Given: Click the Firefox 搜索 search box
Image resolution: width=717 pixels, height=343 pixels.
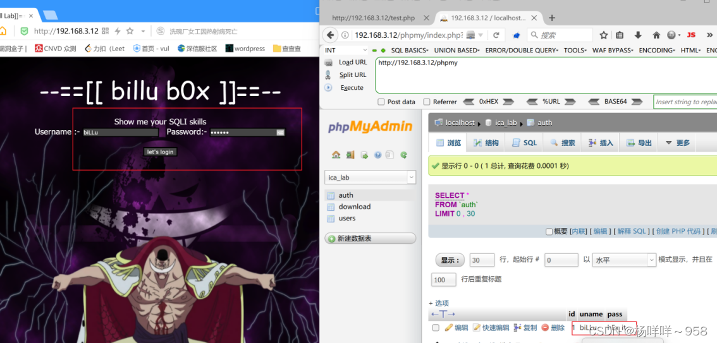Looking at the screenshot, I should coord(560,35).
